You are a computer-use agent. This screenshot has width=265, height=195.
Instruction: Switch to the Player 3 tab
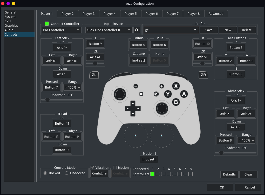click(x=89, y=14)
